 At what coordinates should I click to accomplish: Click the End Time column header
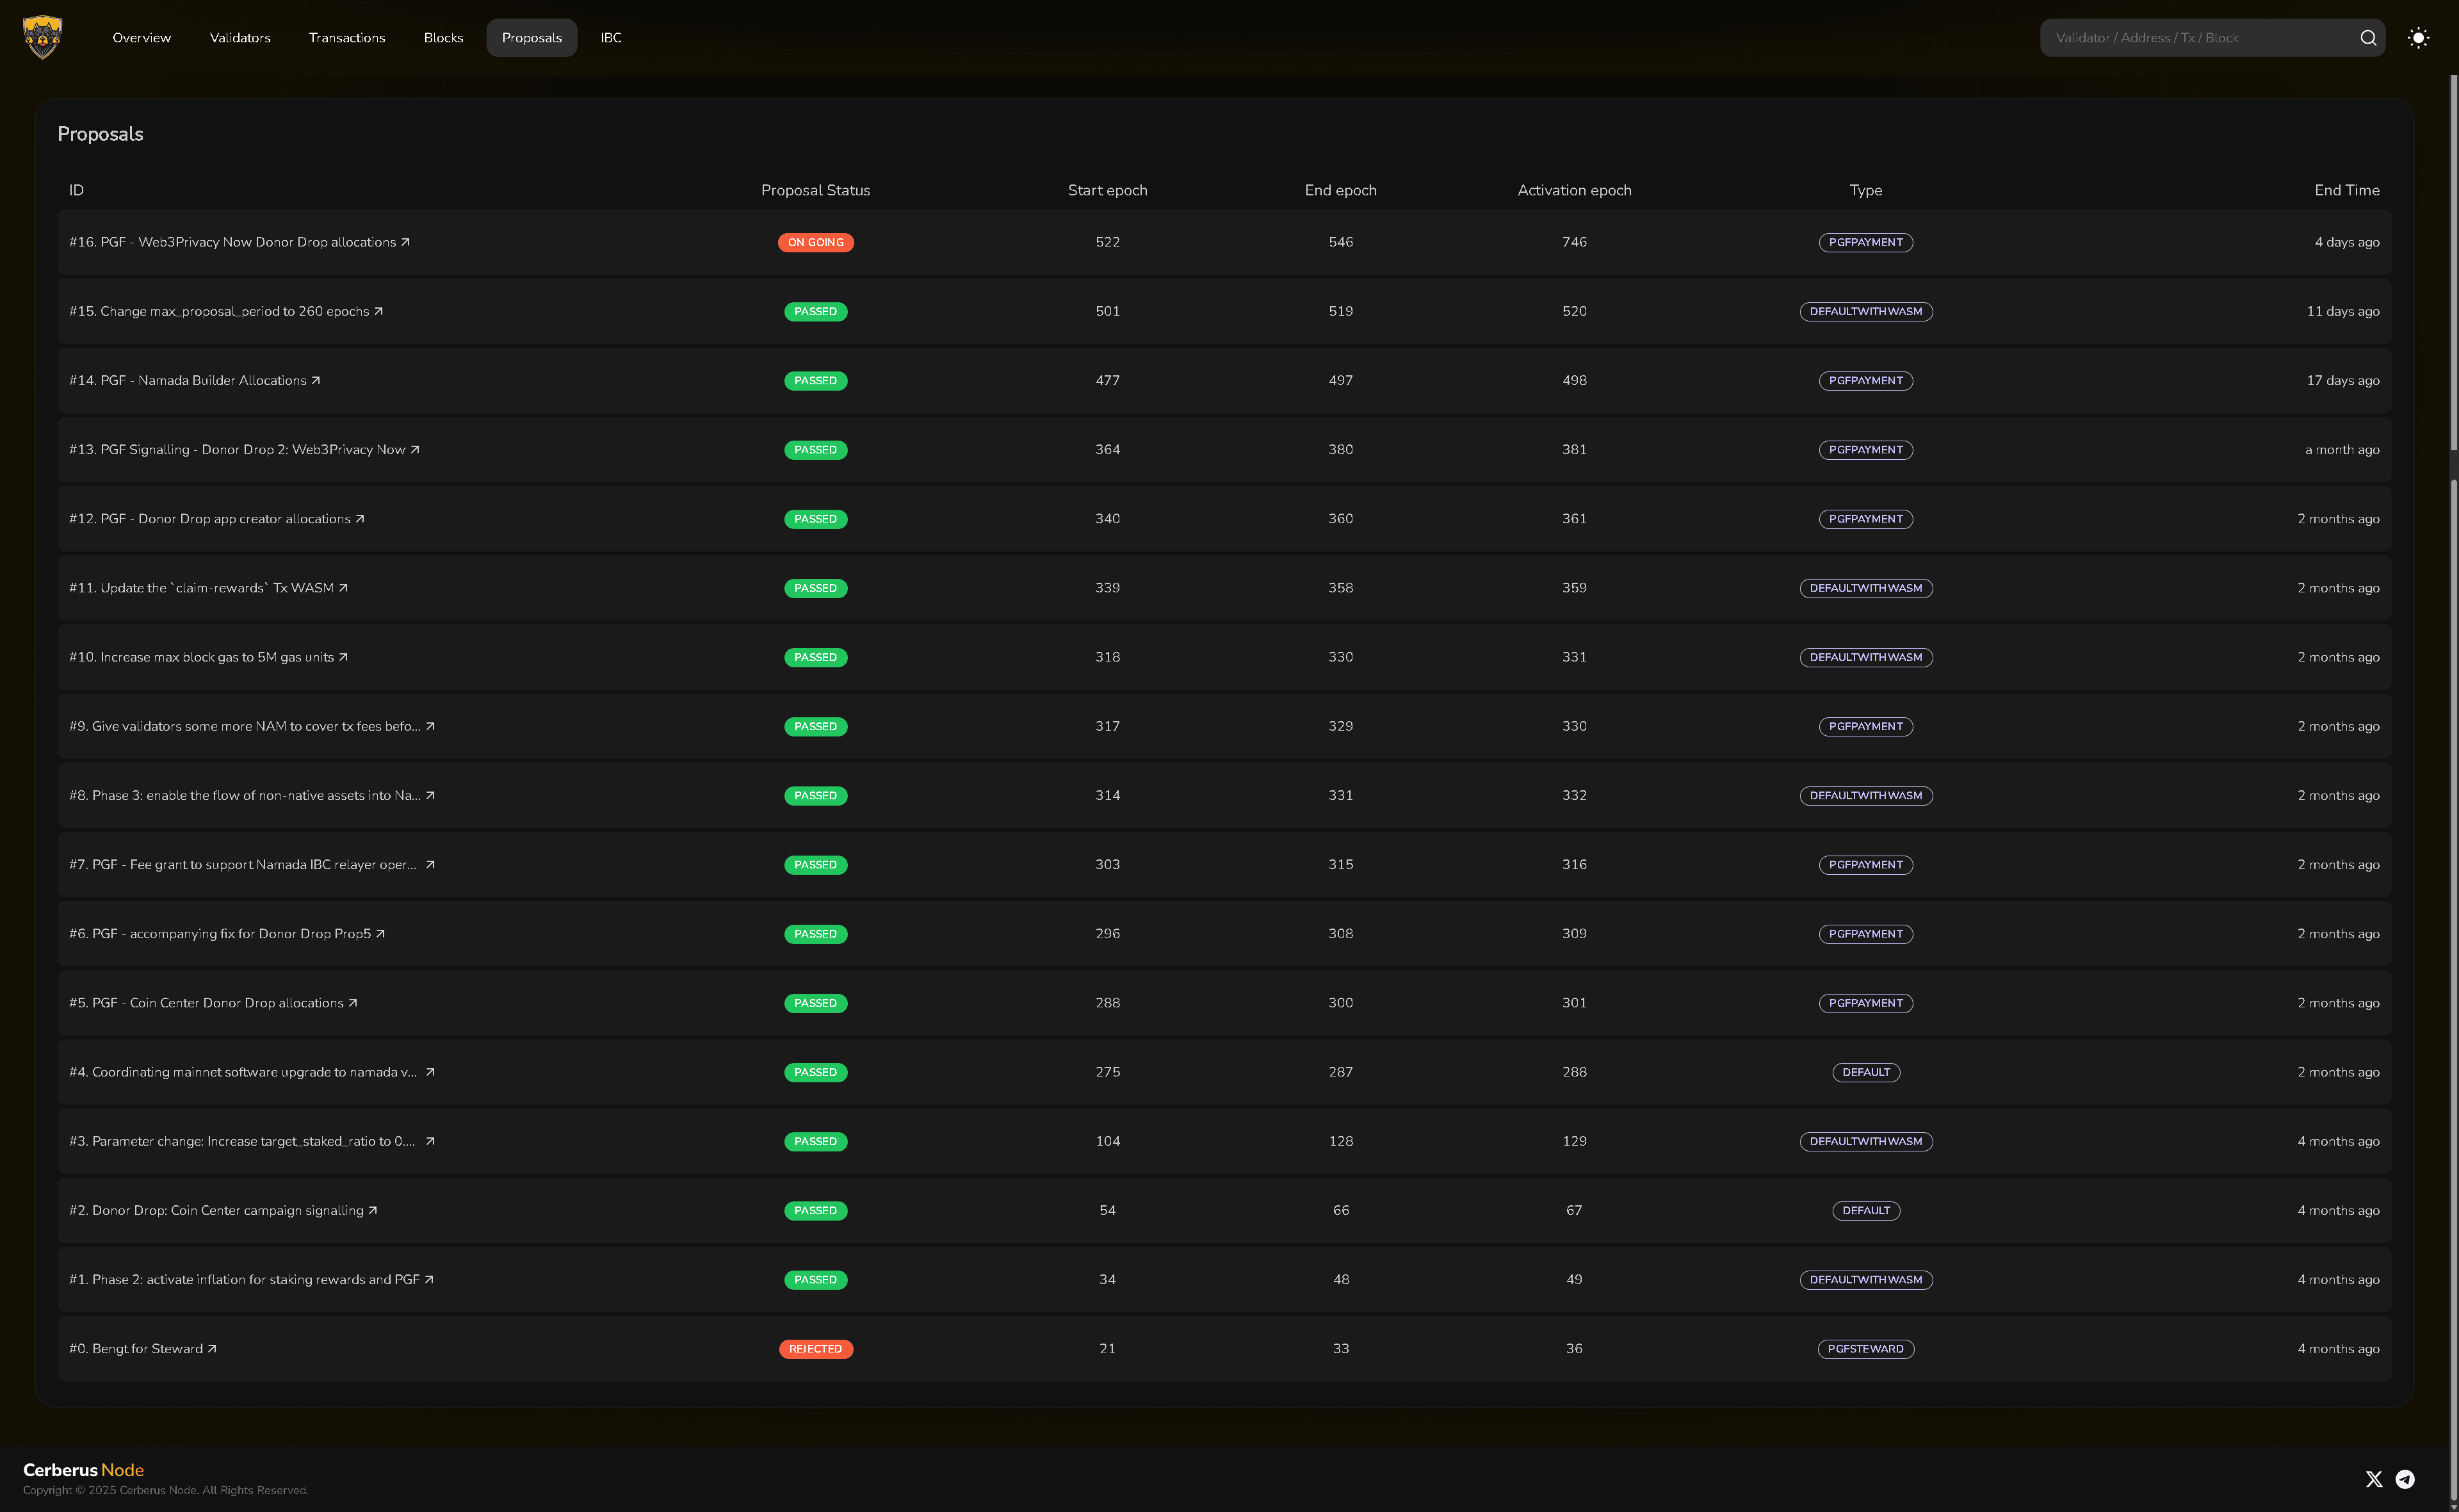point(2347,190)
